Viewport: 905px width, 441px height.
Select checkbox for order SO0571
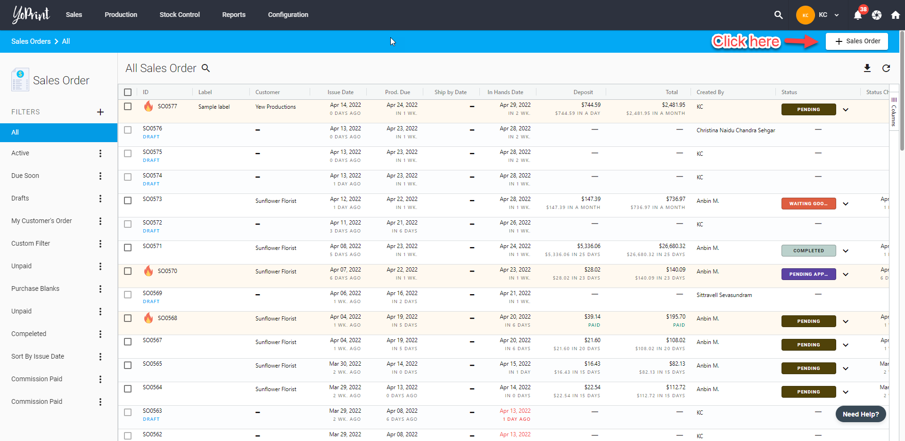pyautogui.click(x=128, y=248)
